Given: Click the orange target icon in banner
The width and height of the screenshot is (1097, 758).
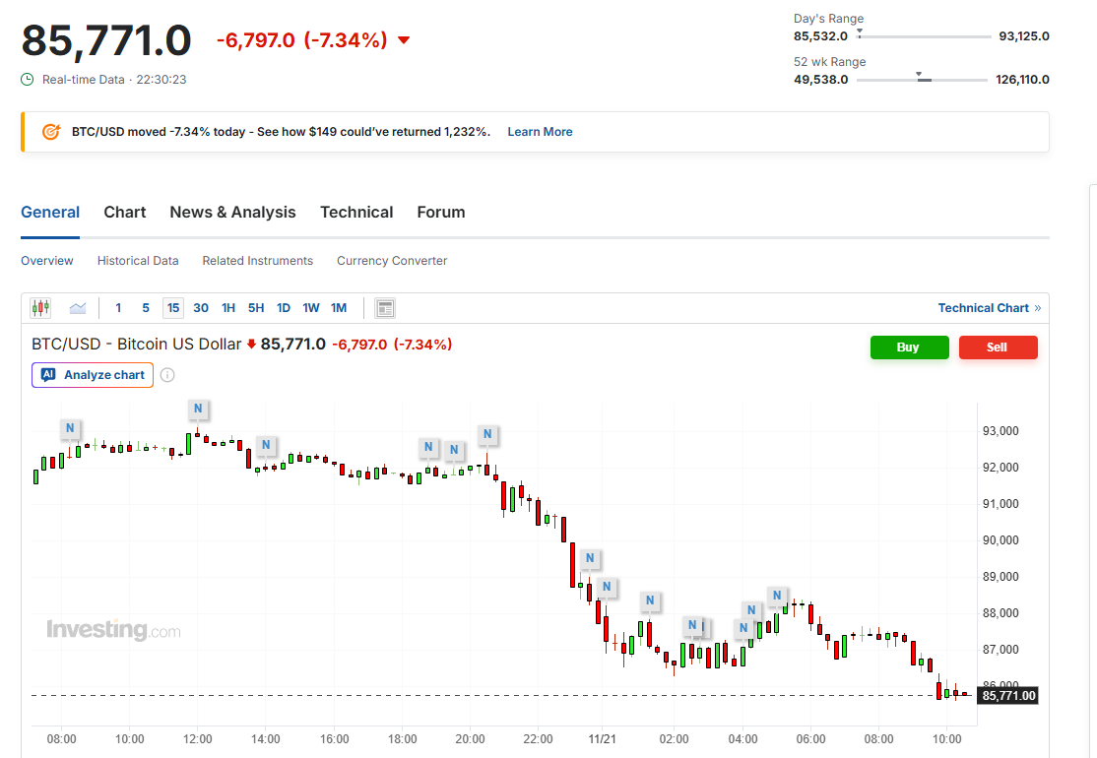Looking at the screenshot, I should point(51,132).
